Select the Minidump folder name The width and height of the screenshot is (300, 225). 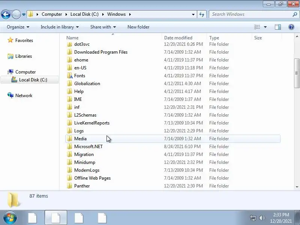(85, 162)
